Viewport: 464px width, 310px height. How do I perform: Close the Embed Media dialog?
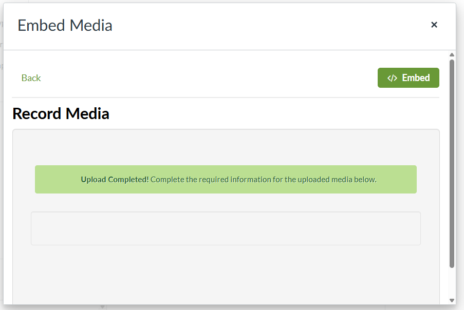point(434,25)
